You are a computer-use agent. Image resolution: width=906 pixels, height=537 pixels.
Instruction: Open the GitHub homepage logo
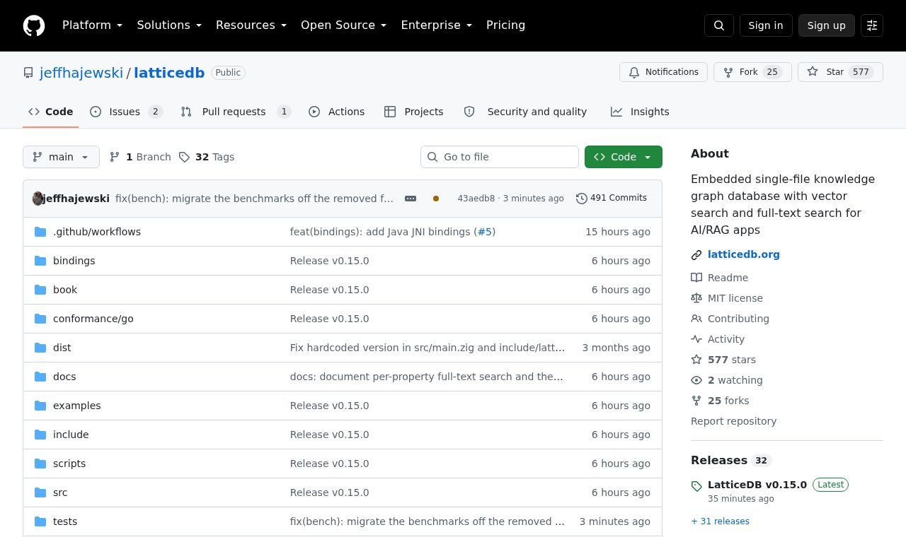click(34, 25)
